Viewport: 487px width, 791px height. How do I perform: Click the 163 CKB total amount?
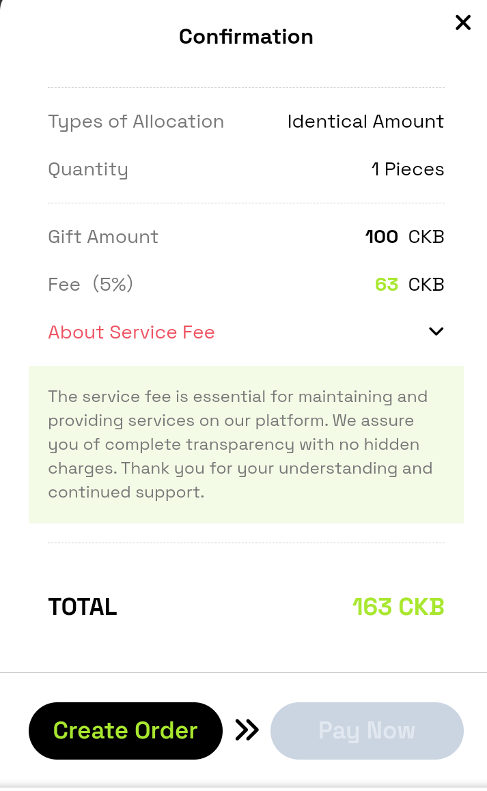(398, 607)
